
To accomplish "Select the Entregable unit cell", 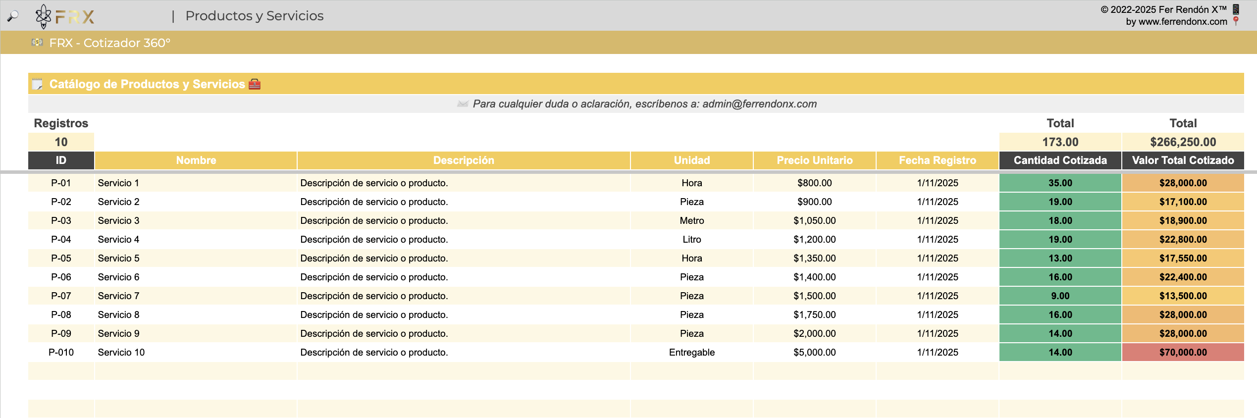I will [x=691, y=352].
